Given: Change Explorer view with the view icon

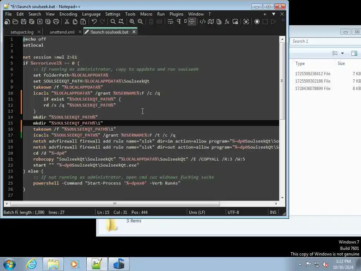Looking at the screenshot, I should (x=335, y=54).
